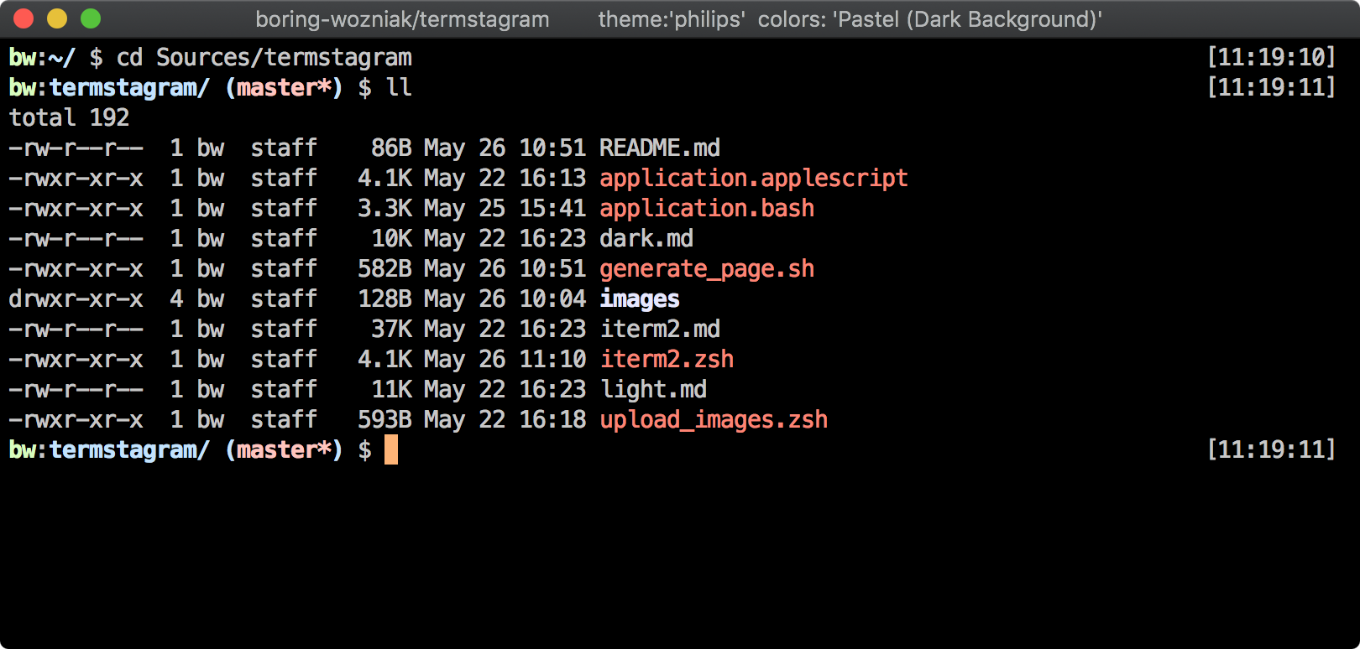Click the 10:04 modification time

552,299
